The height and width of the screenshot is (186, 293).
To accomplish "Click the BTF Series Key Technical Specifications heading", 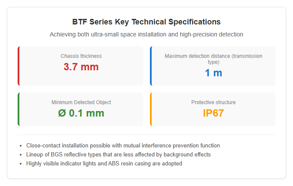I will click(146, 22).
